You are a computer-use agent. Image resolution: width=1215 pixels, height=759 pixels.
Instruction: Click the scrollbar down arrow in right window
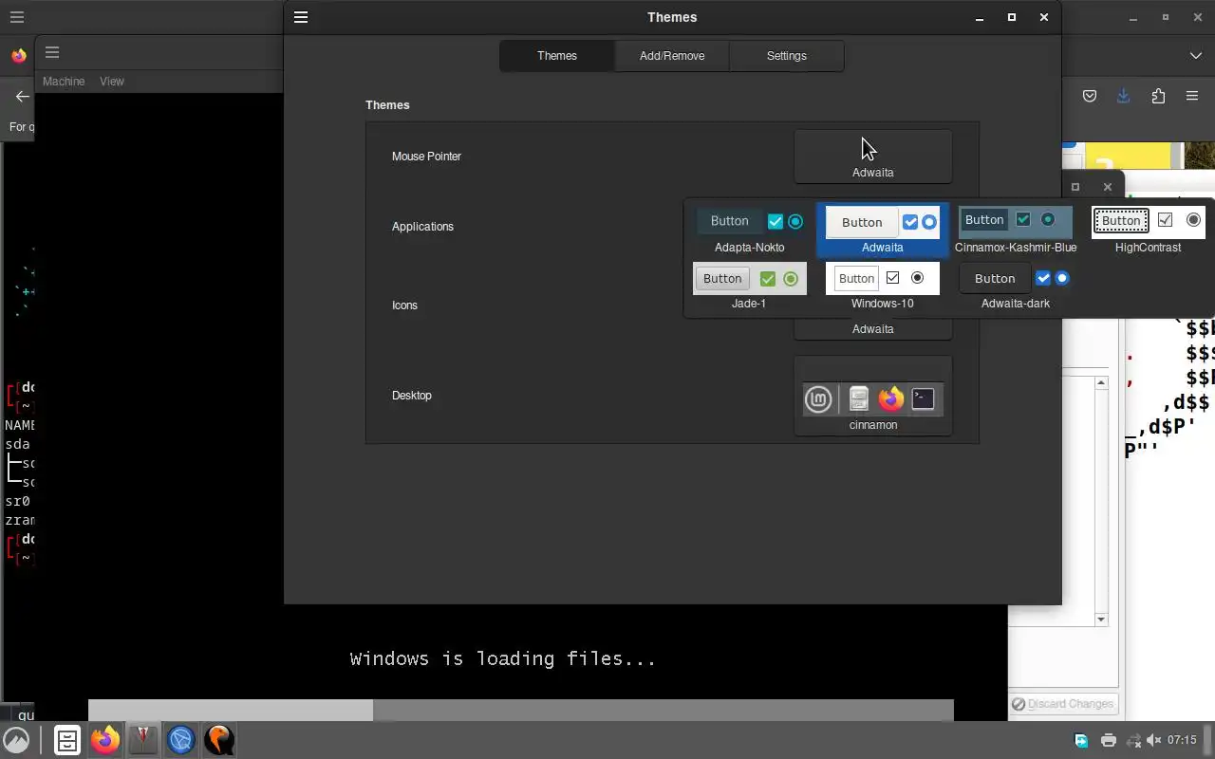click(1101, 620)
